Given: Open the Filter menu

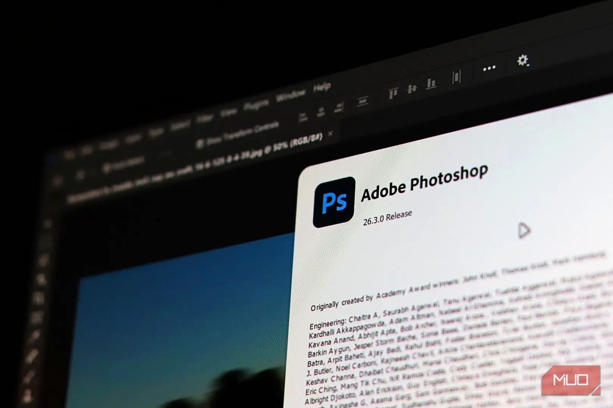Looking at the screenshot, I should (205, 119).
